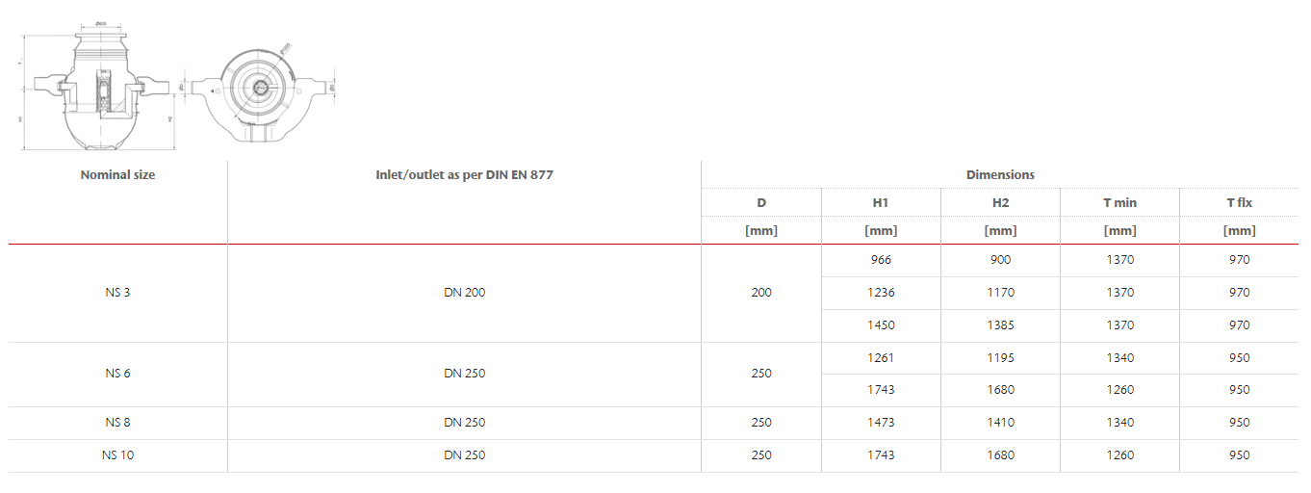1311x493 pixels.
Task: Click the H1 value 1473 cell
Action: pos(881,423)
